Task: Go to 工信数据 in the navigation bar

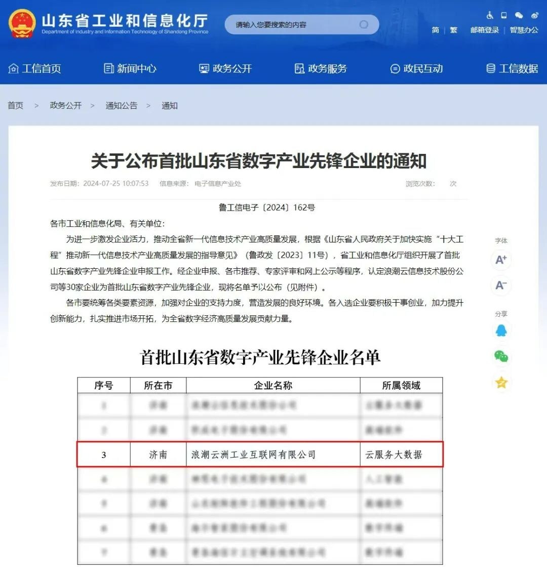Action: [x=512, y=68]
